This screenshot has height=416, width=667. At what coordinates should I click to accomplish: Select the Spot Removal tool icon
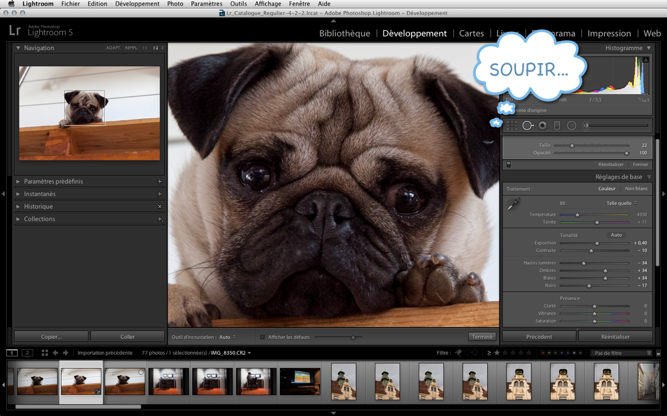pos(527,126)
